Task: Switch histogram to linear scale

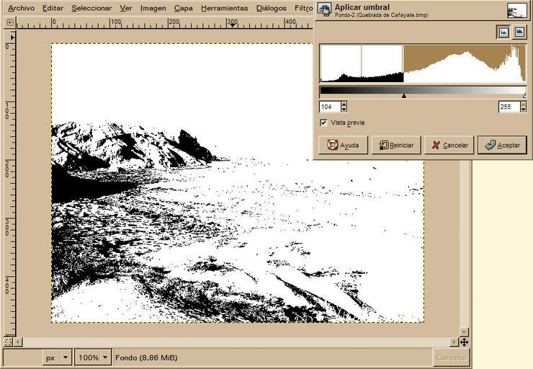Action: (503, 32)
